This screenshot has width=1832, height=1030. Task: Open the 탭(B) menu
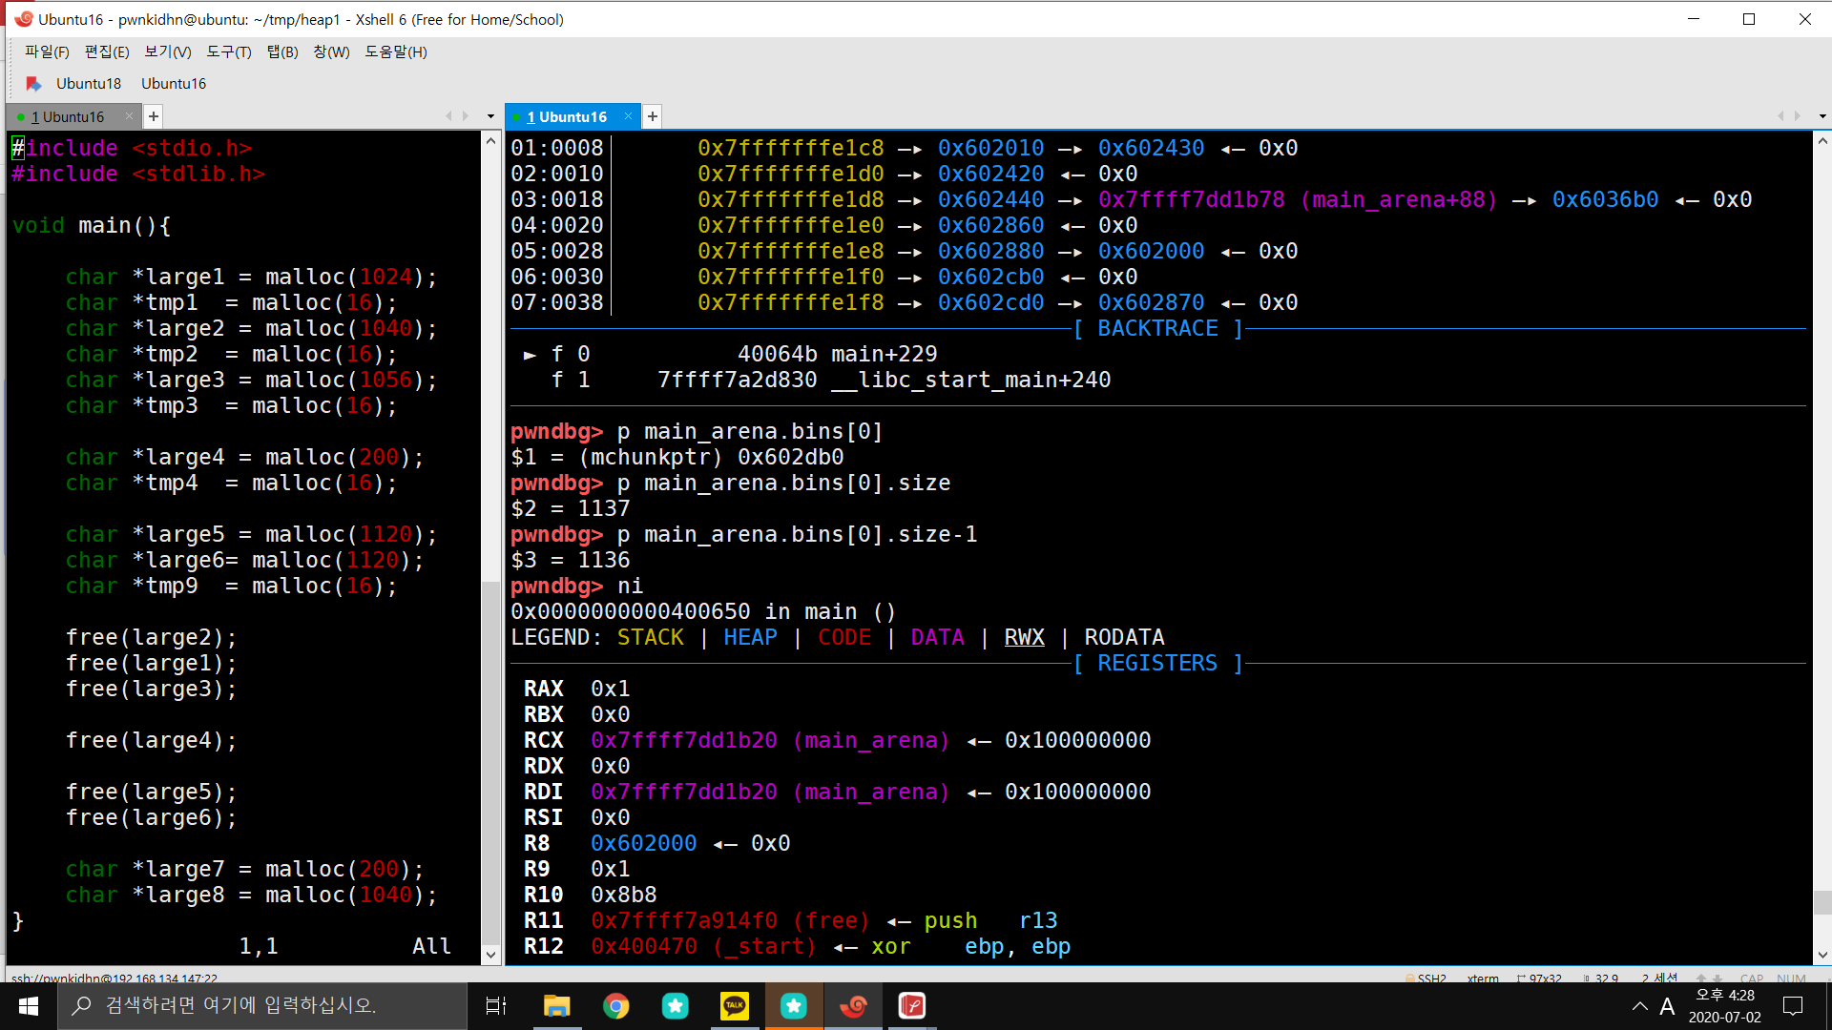[x=282, y=51]
